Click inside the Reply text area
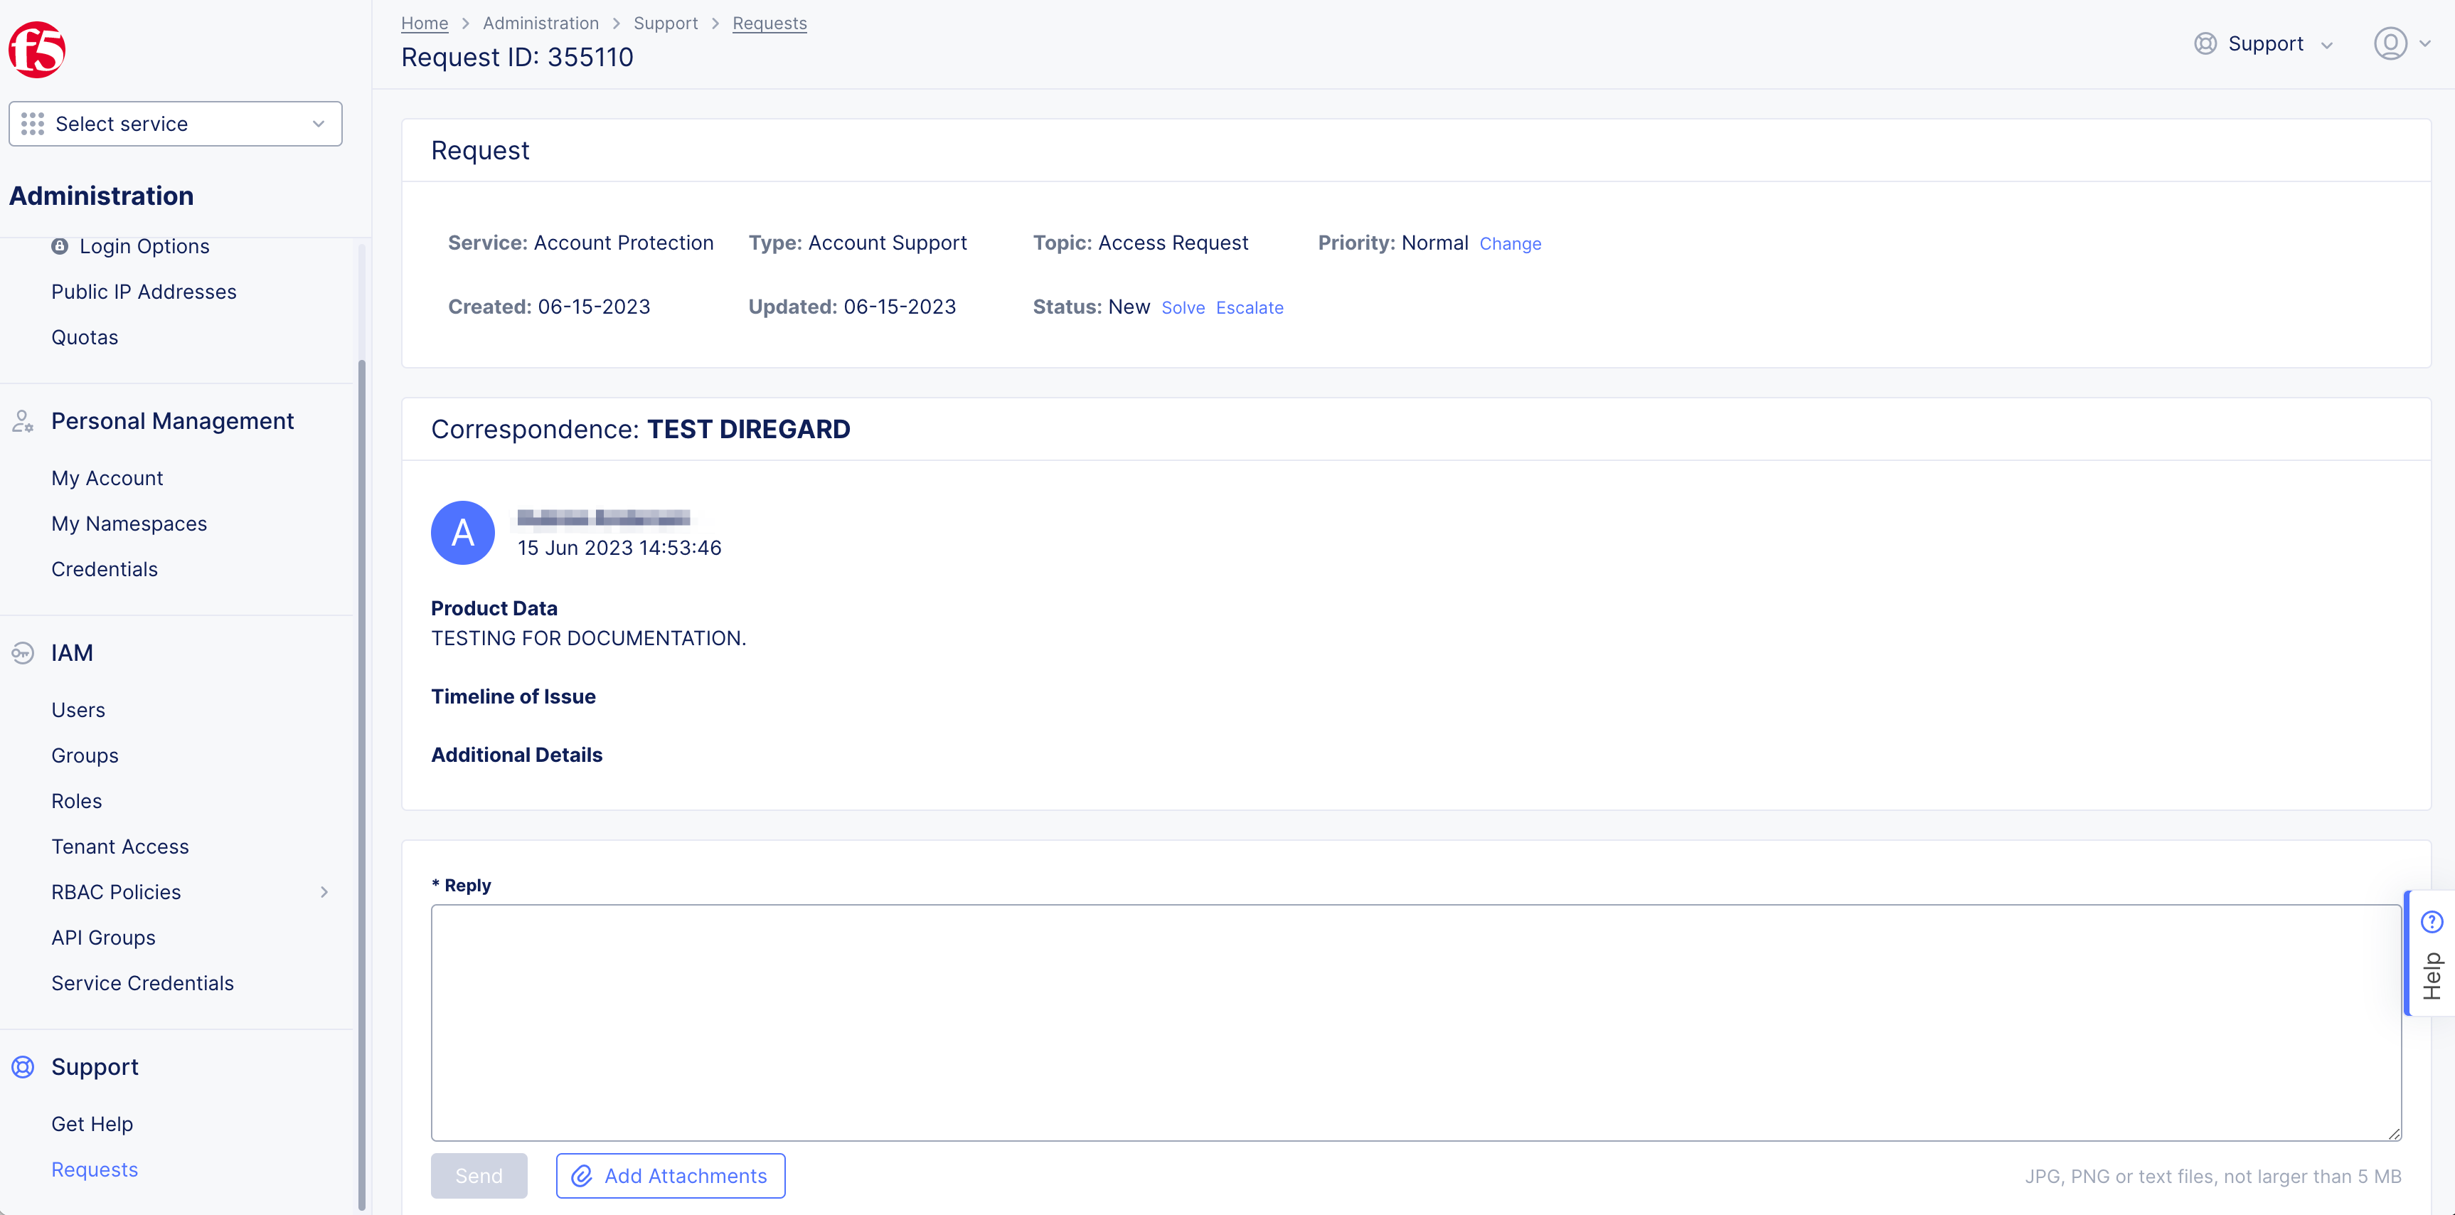The height and width of the screenshot is (1215, 2455). tap(1415, 1022)
